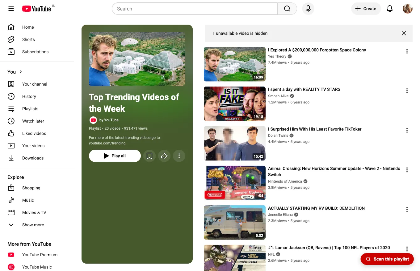Go to YouTube home via logo
The height and width of the screenshot is (271, 420).
point(36,9)
